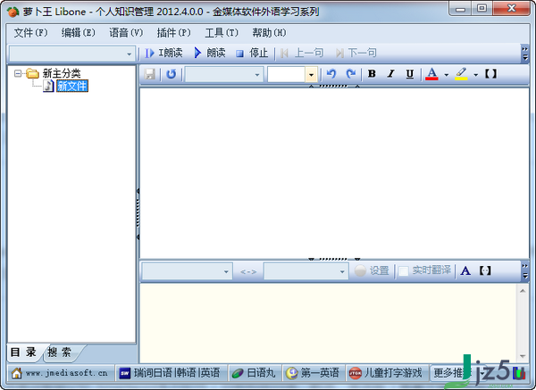
Task: Click translation pane scrollbar up arrow
Action: point(523,291)
